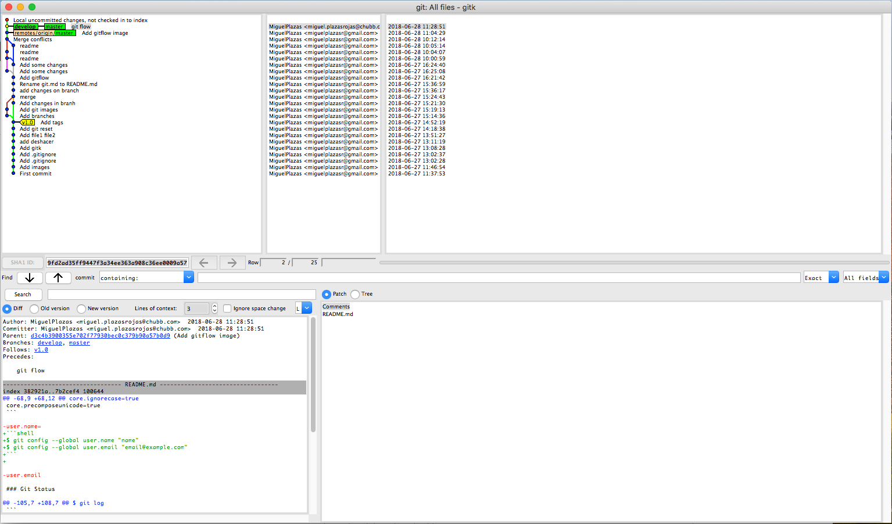The width and height of the screenshot is (892, 524).
Task: Select the Patch radio button
Action: [x=327, y=294]
